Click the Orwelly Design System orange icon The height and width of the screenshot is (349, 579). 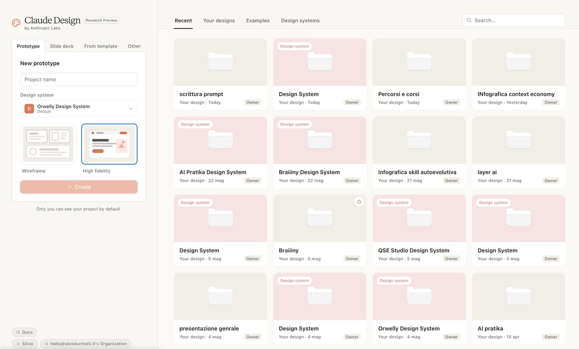tap(29, 109)
